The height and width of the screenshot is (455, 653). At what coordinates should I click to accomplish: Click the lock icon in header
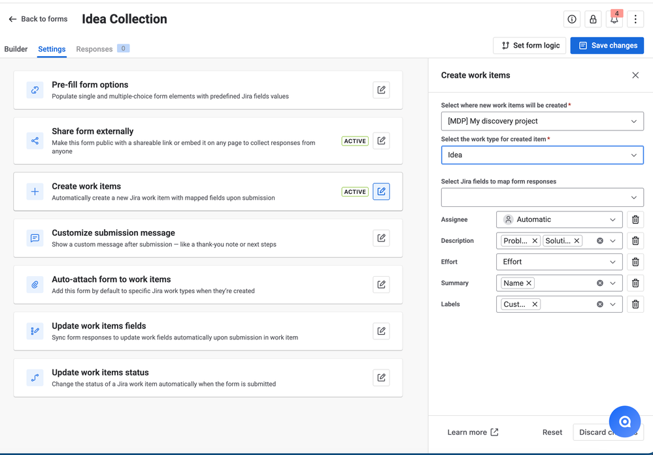[593, 20]
